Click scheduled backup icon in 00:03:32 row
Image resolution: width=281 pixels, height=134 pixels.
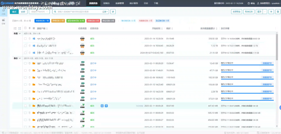[x=82, y=113]
